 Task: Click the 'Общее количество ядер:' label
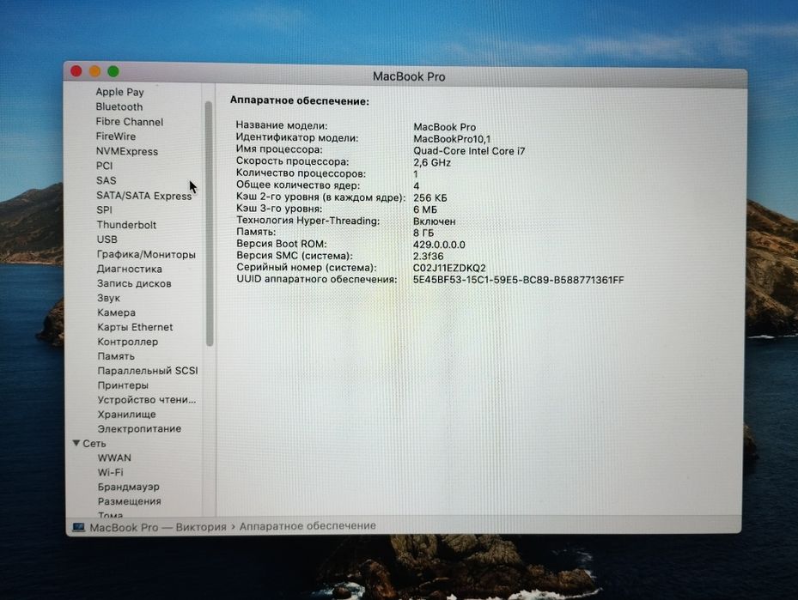(x=298, y=185)
